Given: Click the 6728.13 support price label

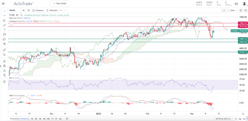Looking at the screenshot, I should click(x=243, y=52).
